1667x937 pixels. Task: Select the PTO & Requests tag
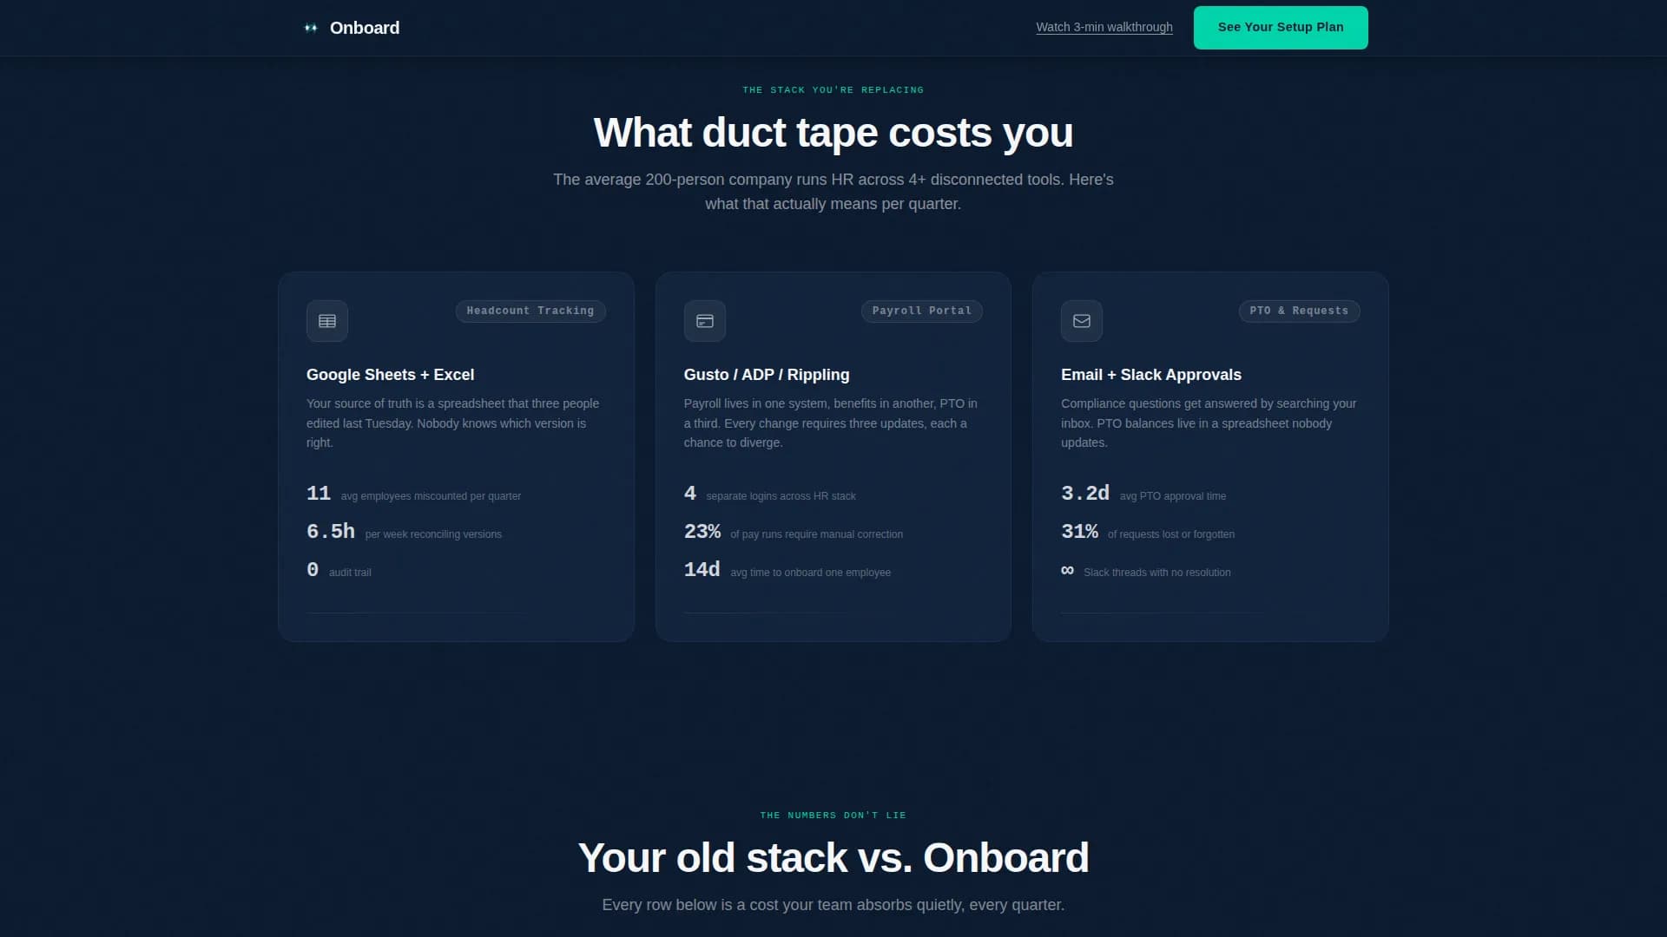pyautogui.click(x=1299, y=311)
